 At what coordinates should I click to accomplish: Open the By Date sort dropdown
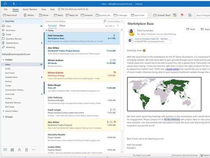(110, 26)
